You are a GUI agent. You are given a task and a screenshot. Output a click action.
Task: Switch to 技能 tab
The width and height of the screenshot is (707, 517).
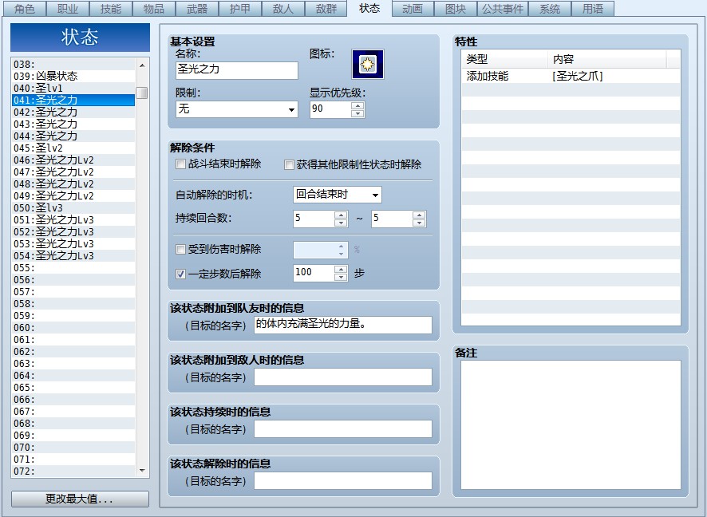pos(111,9)
